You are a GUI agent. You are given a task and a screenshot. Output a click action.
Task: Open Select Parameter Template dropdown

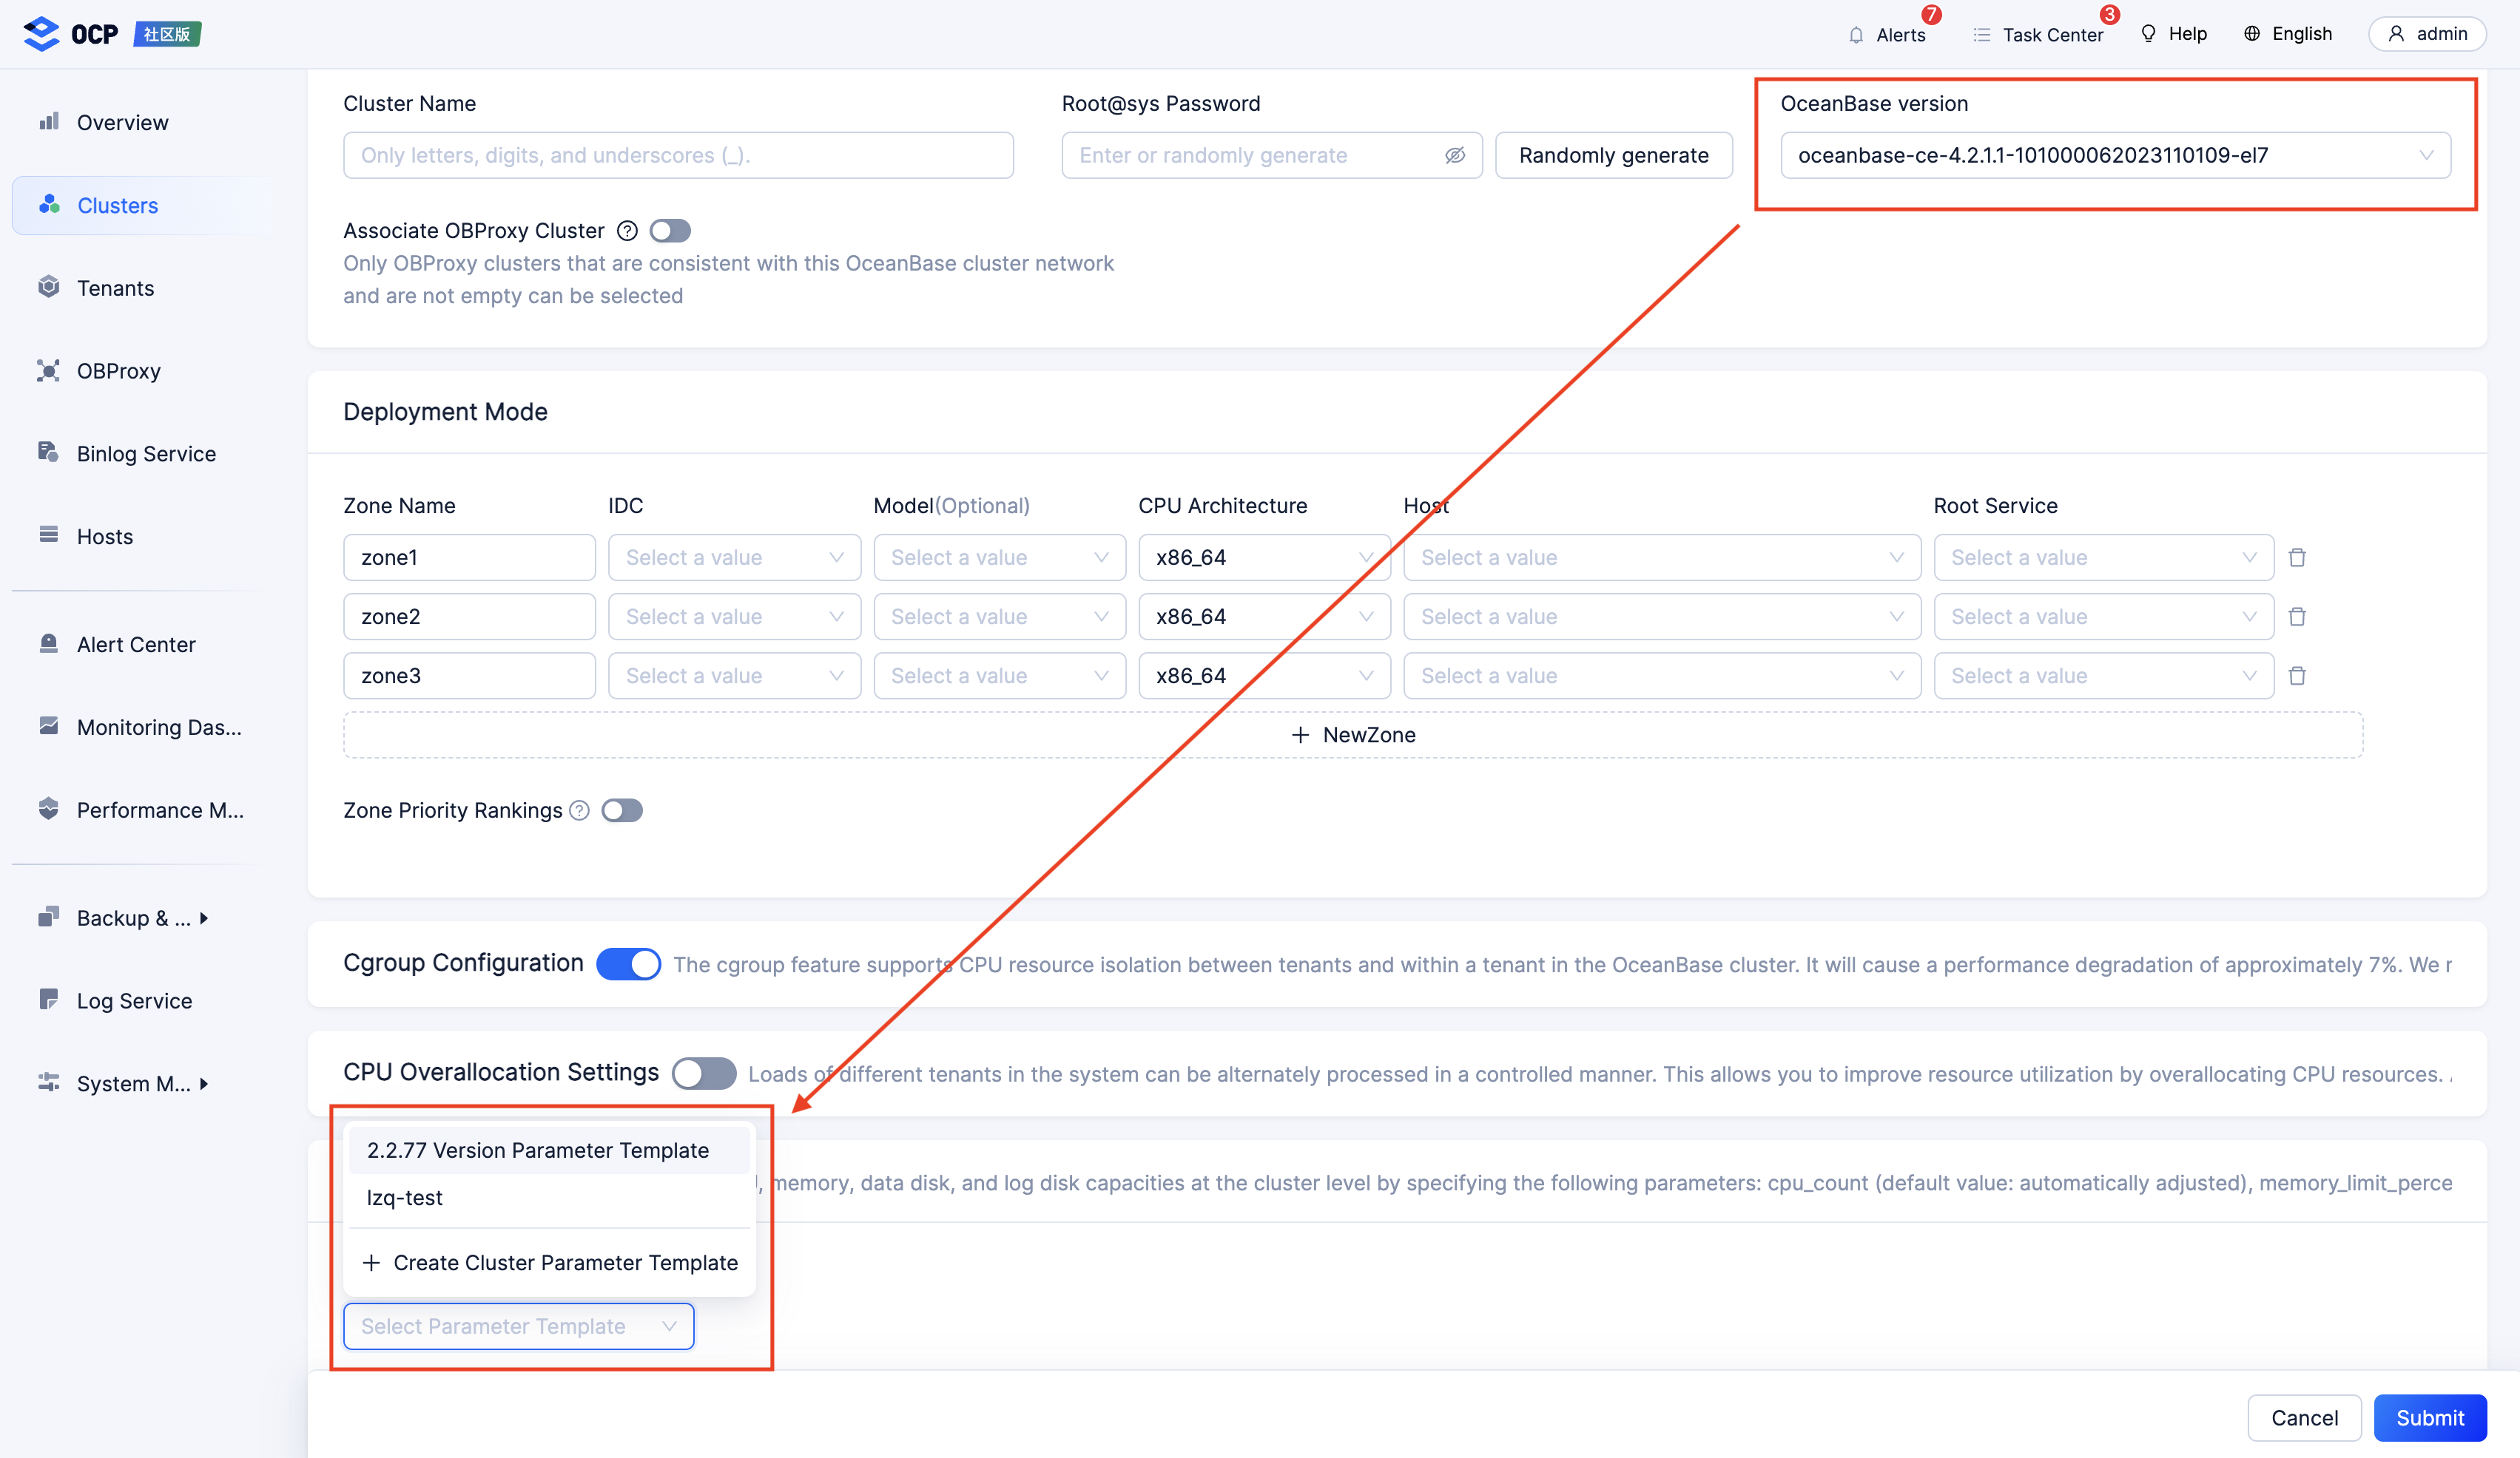point(519,1326)
